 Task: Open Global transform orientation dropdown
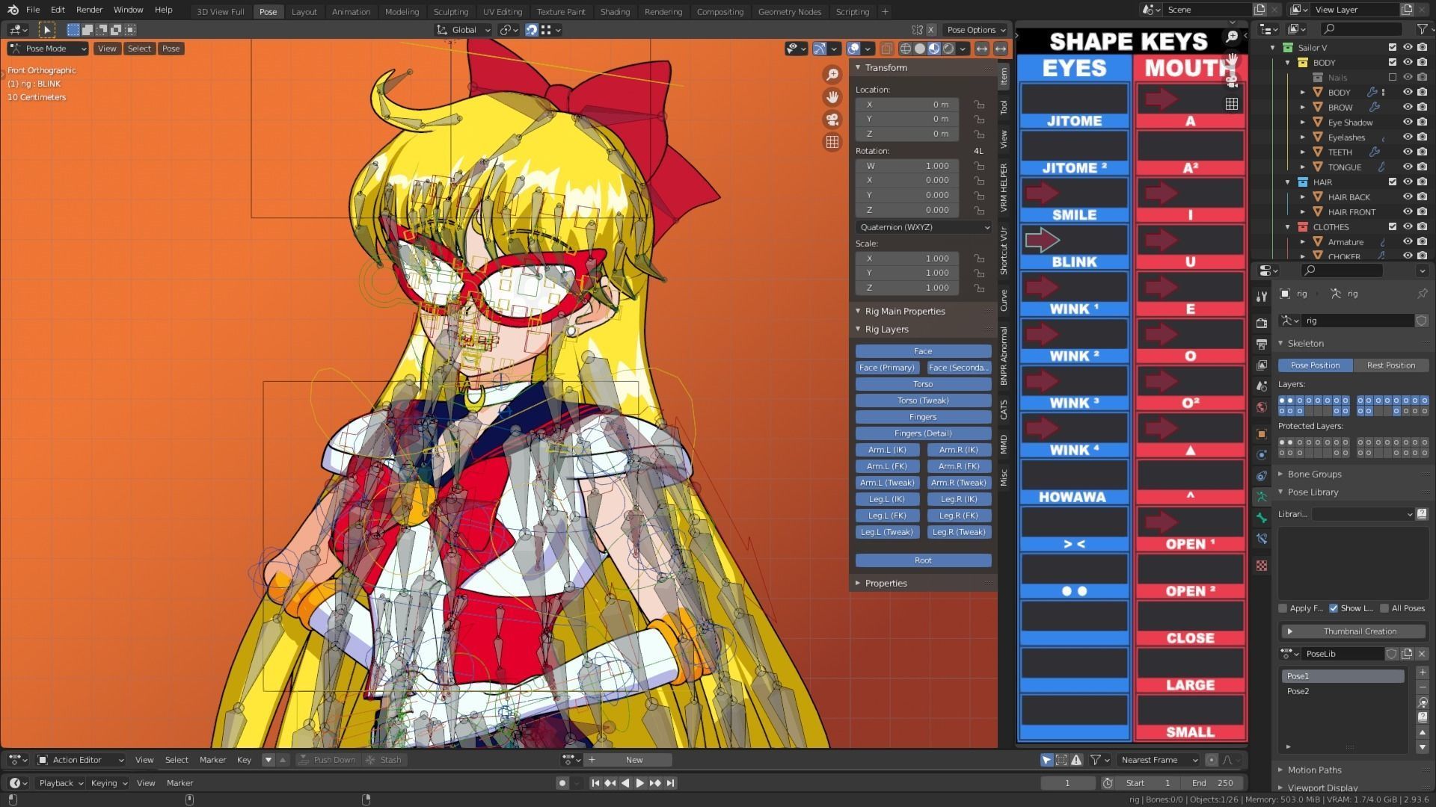[464, 30]
